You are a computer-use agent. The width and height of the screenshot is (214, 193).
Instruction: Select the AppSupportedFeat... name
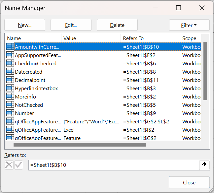point(38,55)
